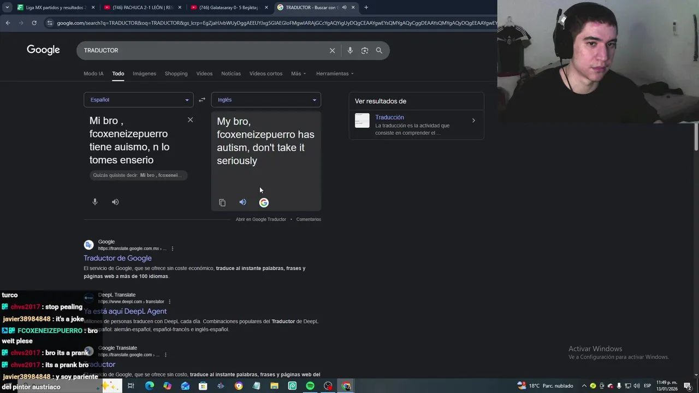Click the Quizás quisiste decir suggestion
This screenshot has height=393, width=699.
pos(139,175)
